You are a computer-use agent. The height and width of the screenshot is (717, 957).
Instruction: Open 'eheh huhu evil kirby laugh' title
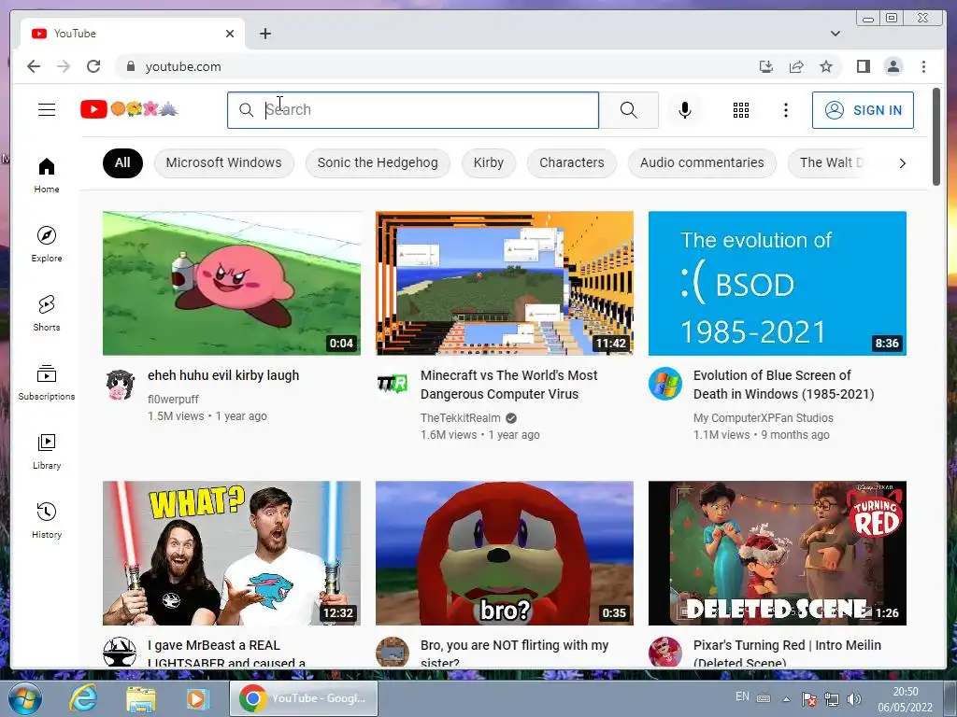click(223, 375)
